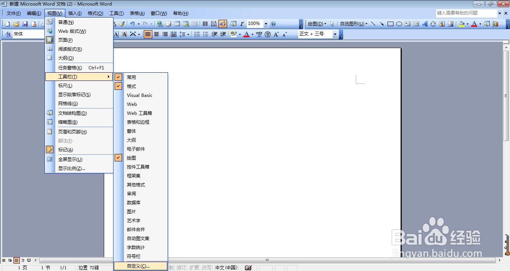This screenshot has height=271, width=510.
Task: Click the Insert hyperlink globe icon
Action: point(160,24)
